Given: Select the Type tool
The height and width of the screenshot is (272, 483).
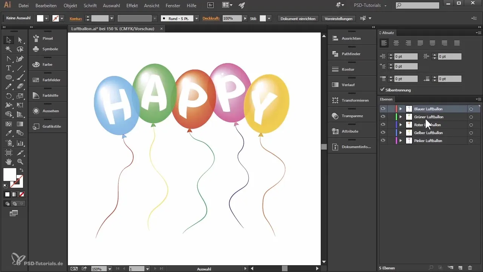Looking at the screenshot, I should pyautogui.click(x=9, y=68).
